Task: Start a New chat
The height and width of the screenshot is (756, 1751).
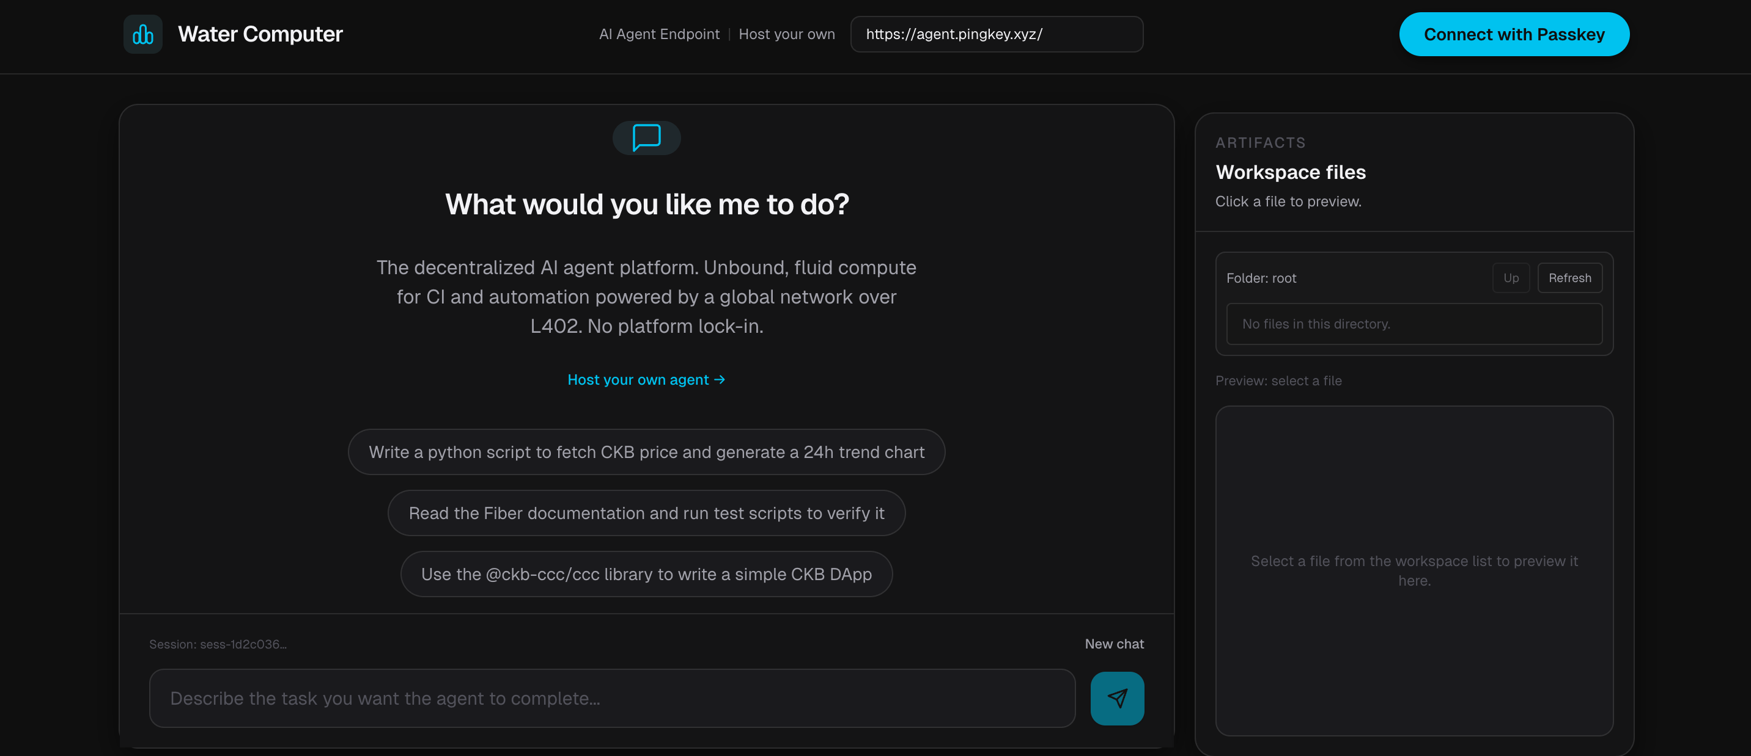Action: (1114, 644)
